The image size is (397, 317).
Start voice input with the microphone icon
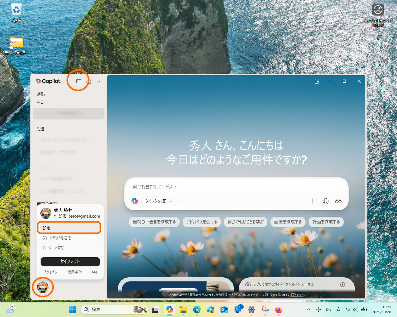pos(325,201)
